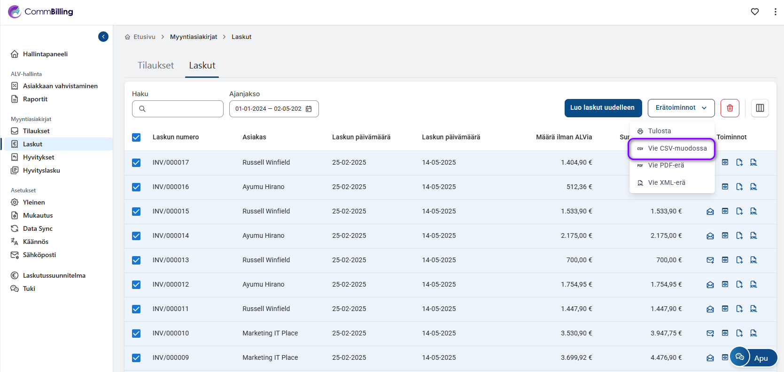Deselect the INV/000011 row checkbox
This screenshot has height=372, width=784.
click(136, 309)
